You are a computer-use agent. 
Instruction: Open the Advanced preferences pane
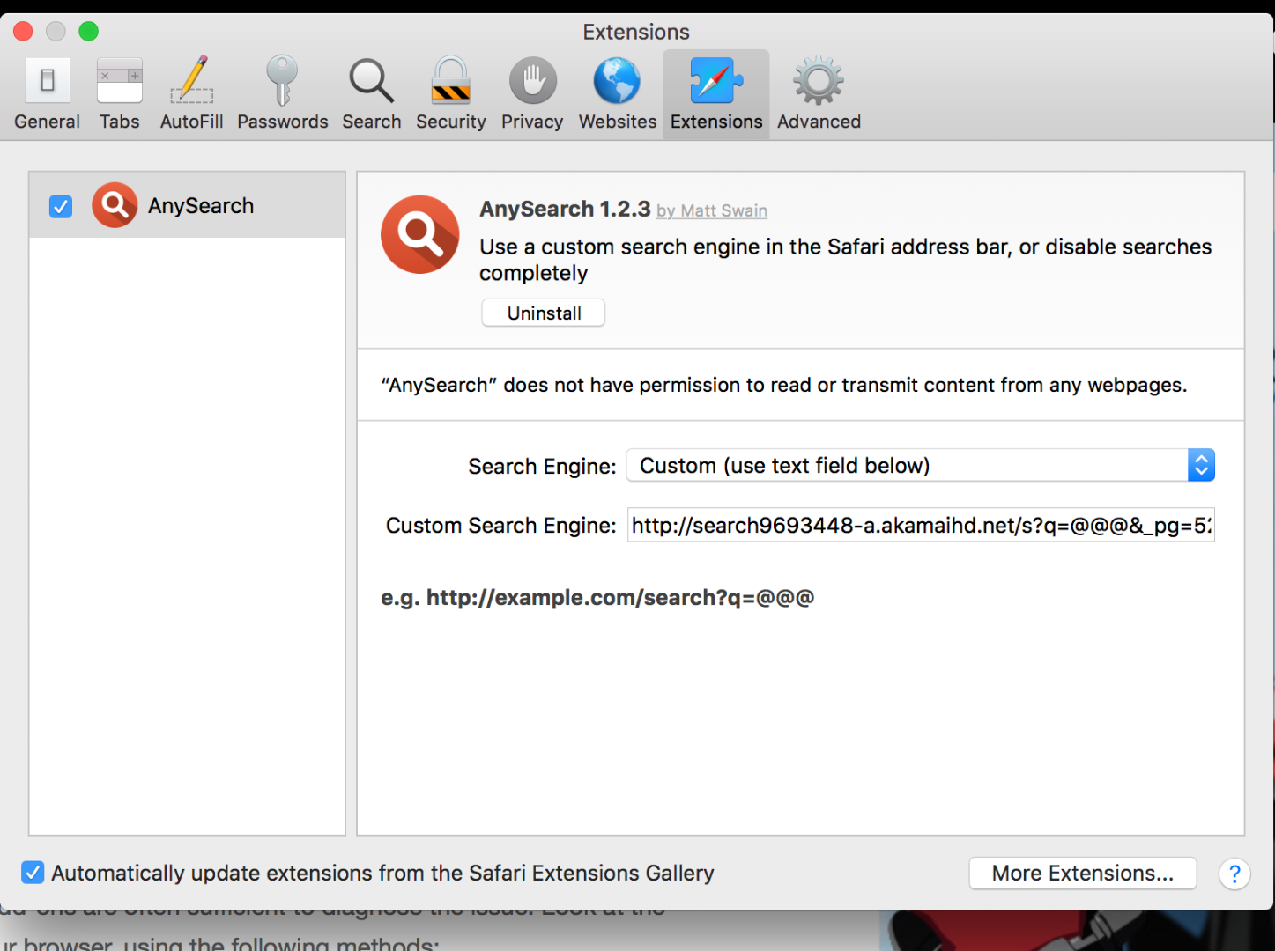pyautogui.click(x=819, y=94)
